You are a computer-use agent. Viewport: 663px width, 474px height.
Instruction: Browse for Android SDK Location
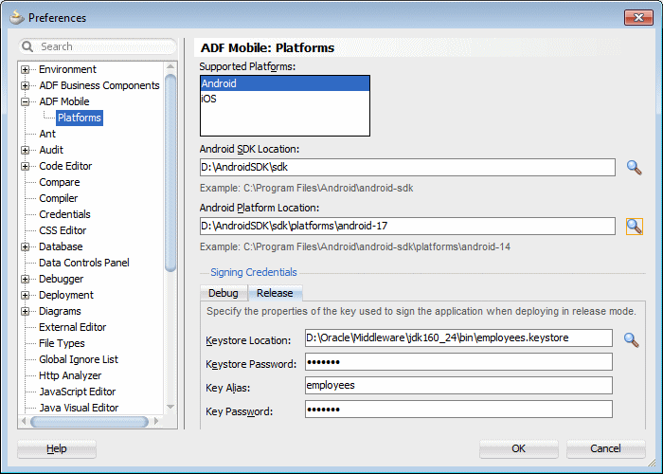tap(635, 168)
